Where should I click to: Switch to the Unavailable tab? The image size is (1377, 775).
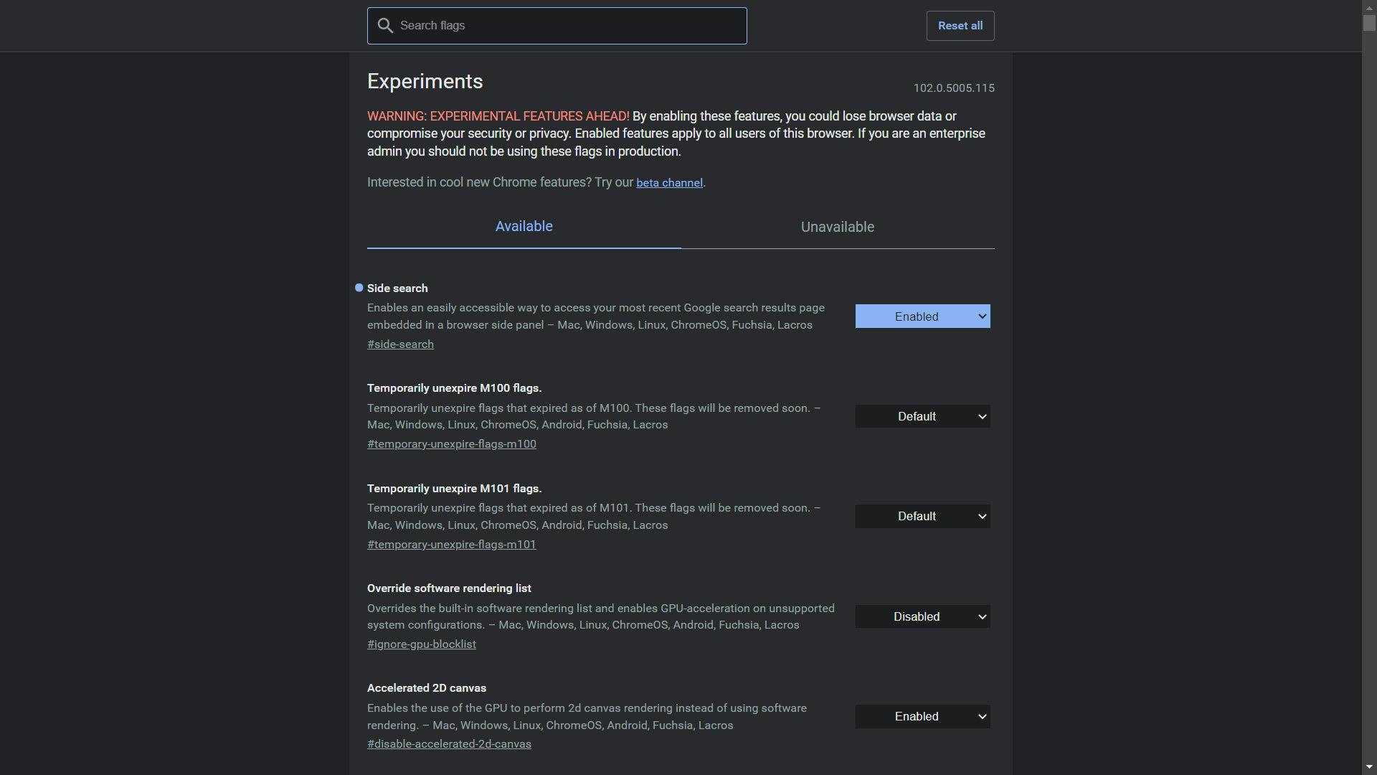pos(837,227)
